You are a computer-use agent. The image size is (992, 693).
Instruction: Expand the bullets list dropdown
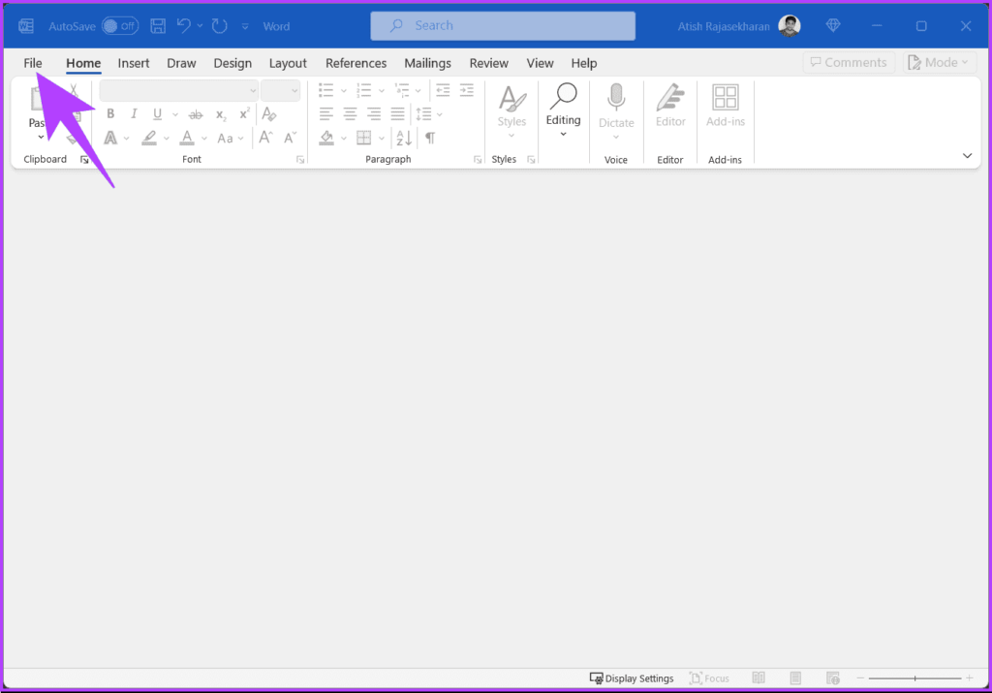tap(344, 90)
